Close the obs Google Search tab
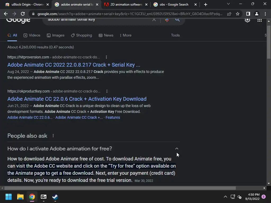 click(x=196, y=5)
